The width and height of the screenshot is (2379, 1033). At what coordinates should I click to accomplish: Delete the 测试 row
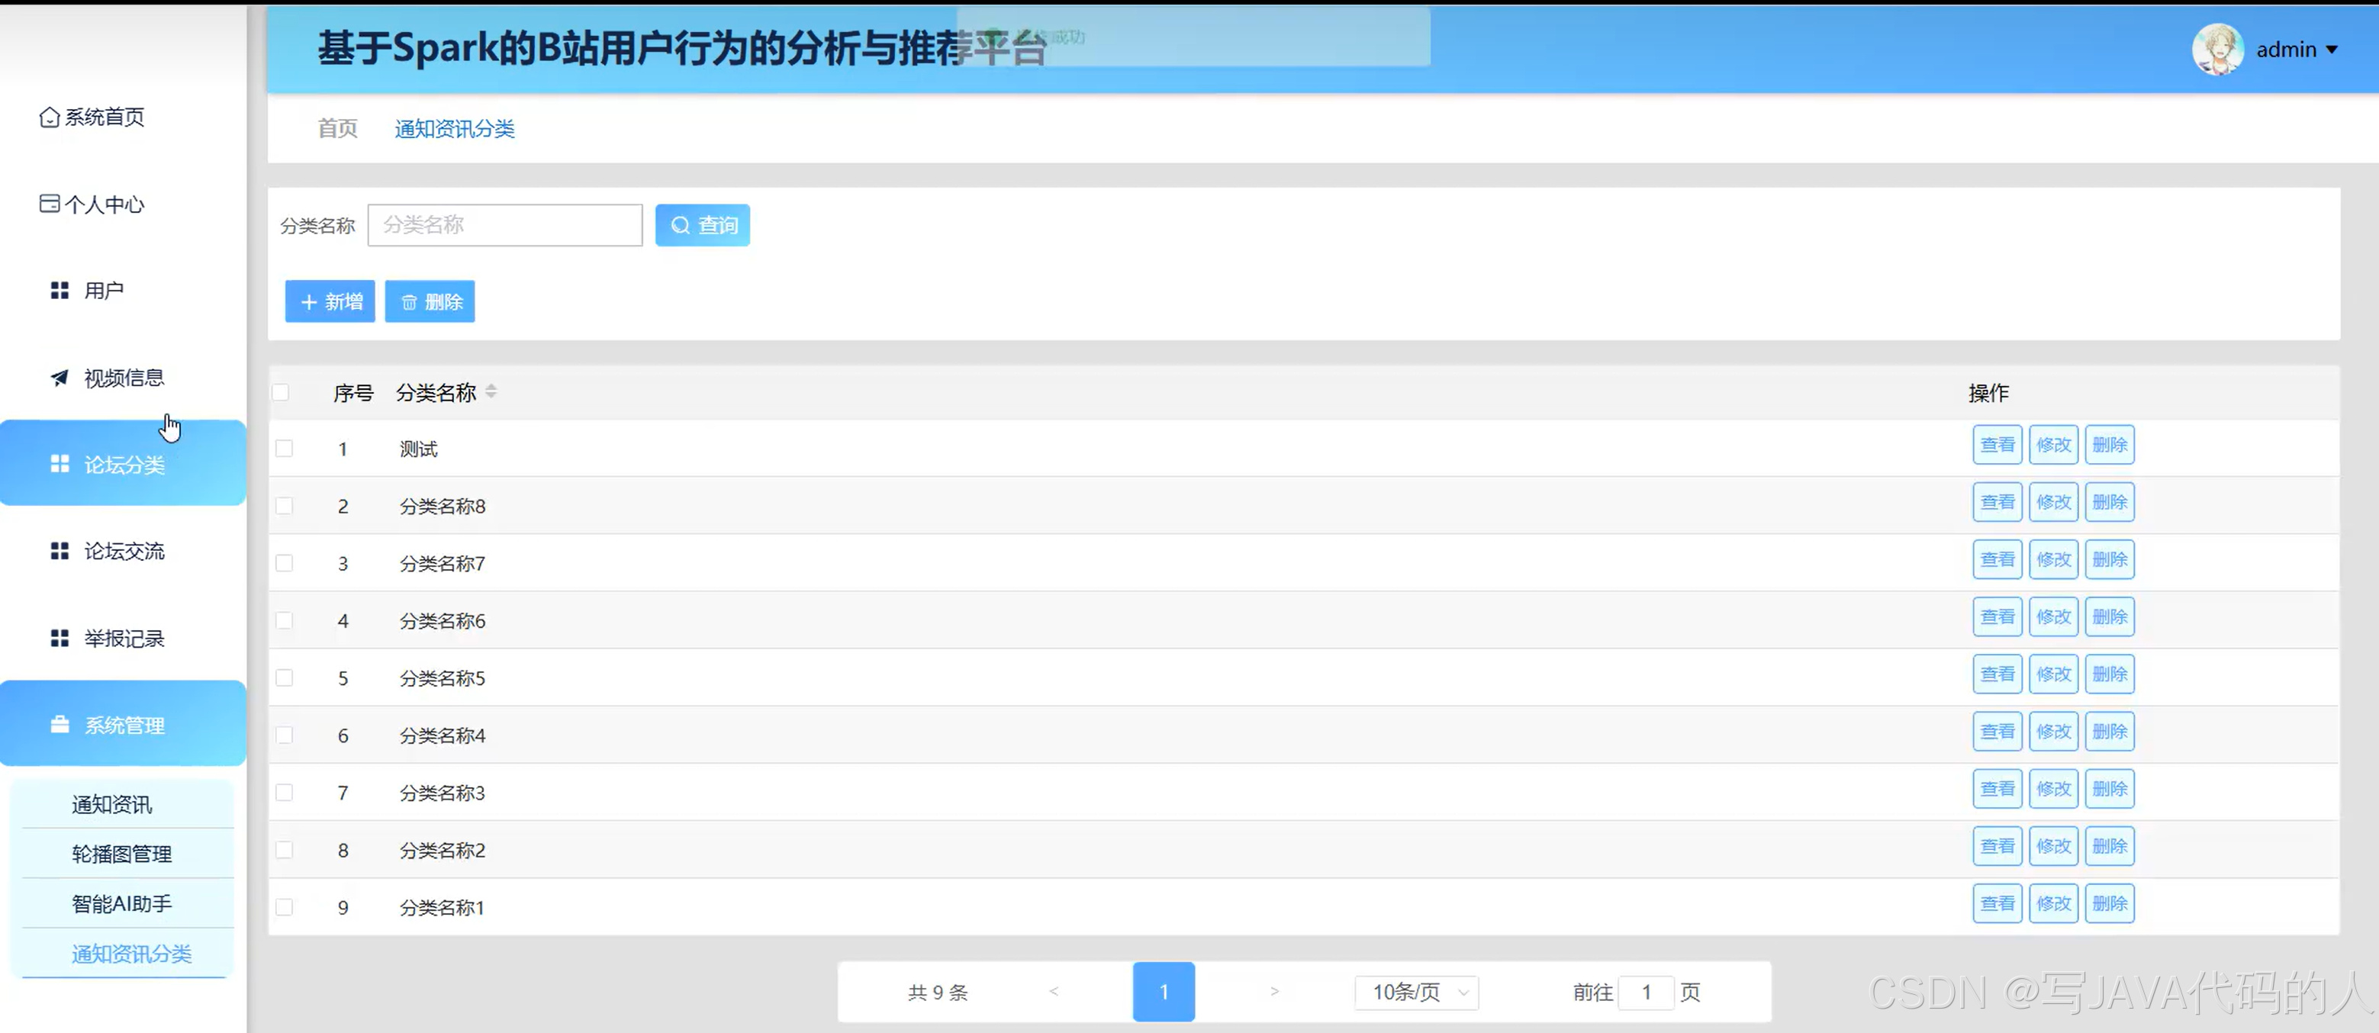(2110, 445)
